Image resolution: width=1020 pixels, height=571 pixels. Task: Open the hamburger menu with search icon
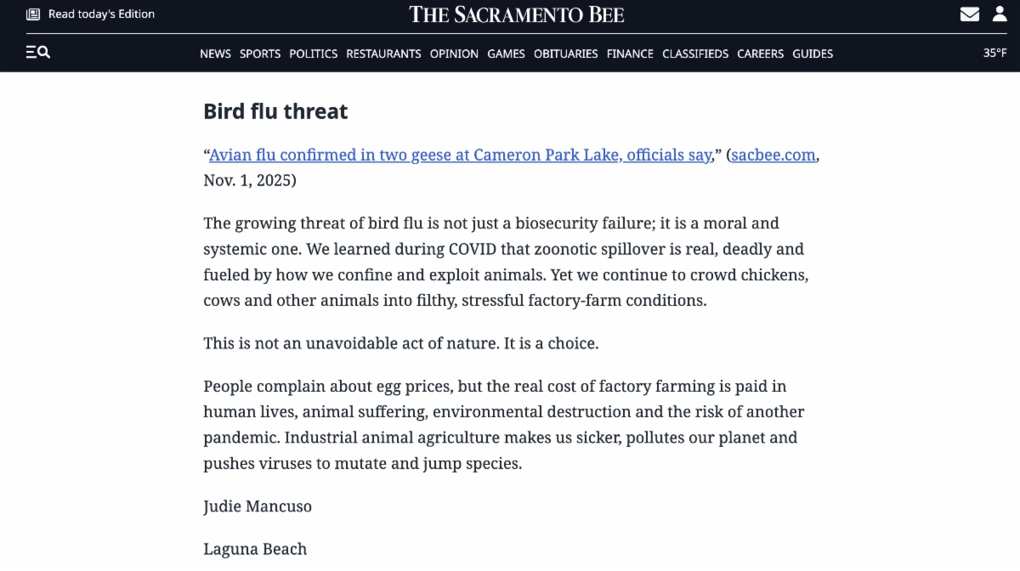37,53
